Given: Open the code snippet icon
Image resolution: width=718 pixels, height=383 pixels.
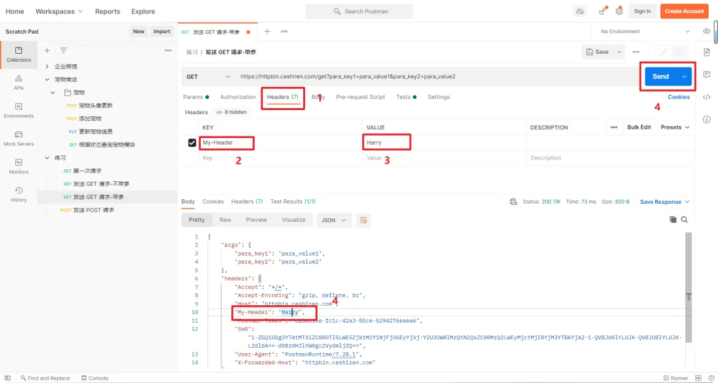Looking at the screenshot, I should tap(707, 97).
